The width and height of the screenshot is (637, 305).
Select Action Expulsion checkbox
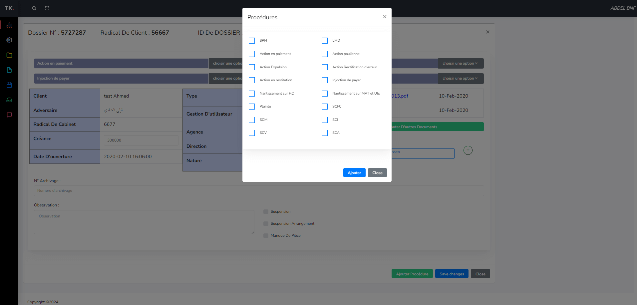[252, 67]
